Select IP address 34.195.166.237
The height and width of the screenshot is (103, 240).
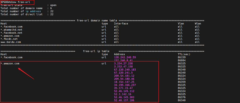pos(125,85)
